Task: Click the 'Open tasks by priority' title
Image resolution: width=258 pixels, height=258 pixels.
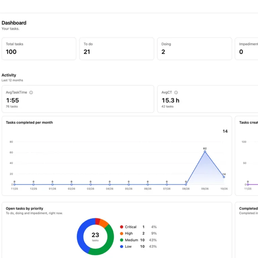Action: click(x=25, y=209)
